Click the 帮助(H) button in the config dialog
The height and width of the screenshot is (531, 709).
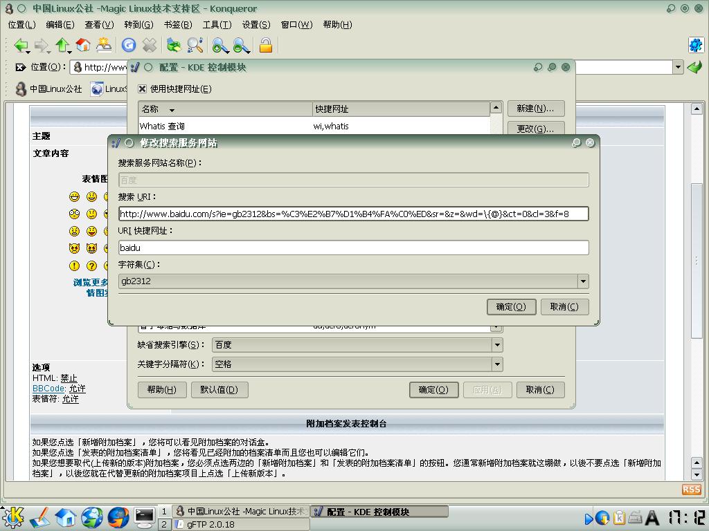click(x=162, y=390)
